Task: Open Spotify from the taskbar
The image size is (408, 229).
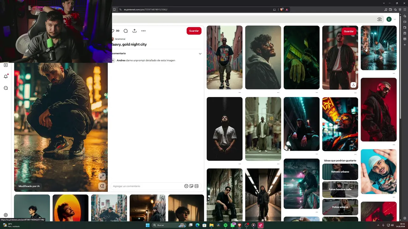Action: [x=225, y=225]
